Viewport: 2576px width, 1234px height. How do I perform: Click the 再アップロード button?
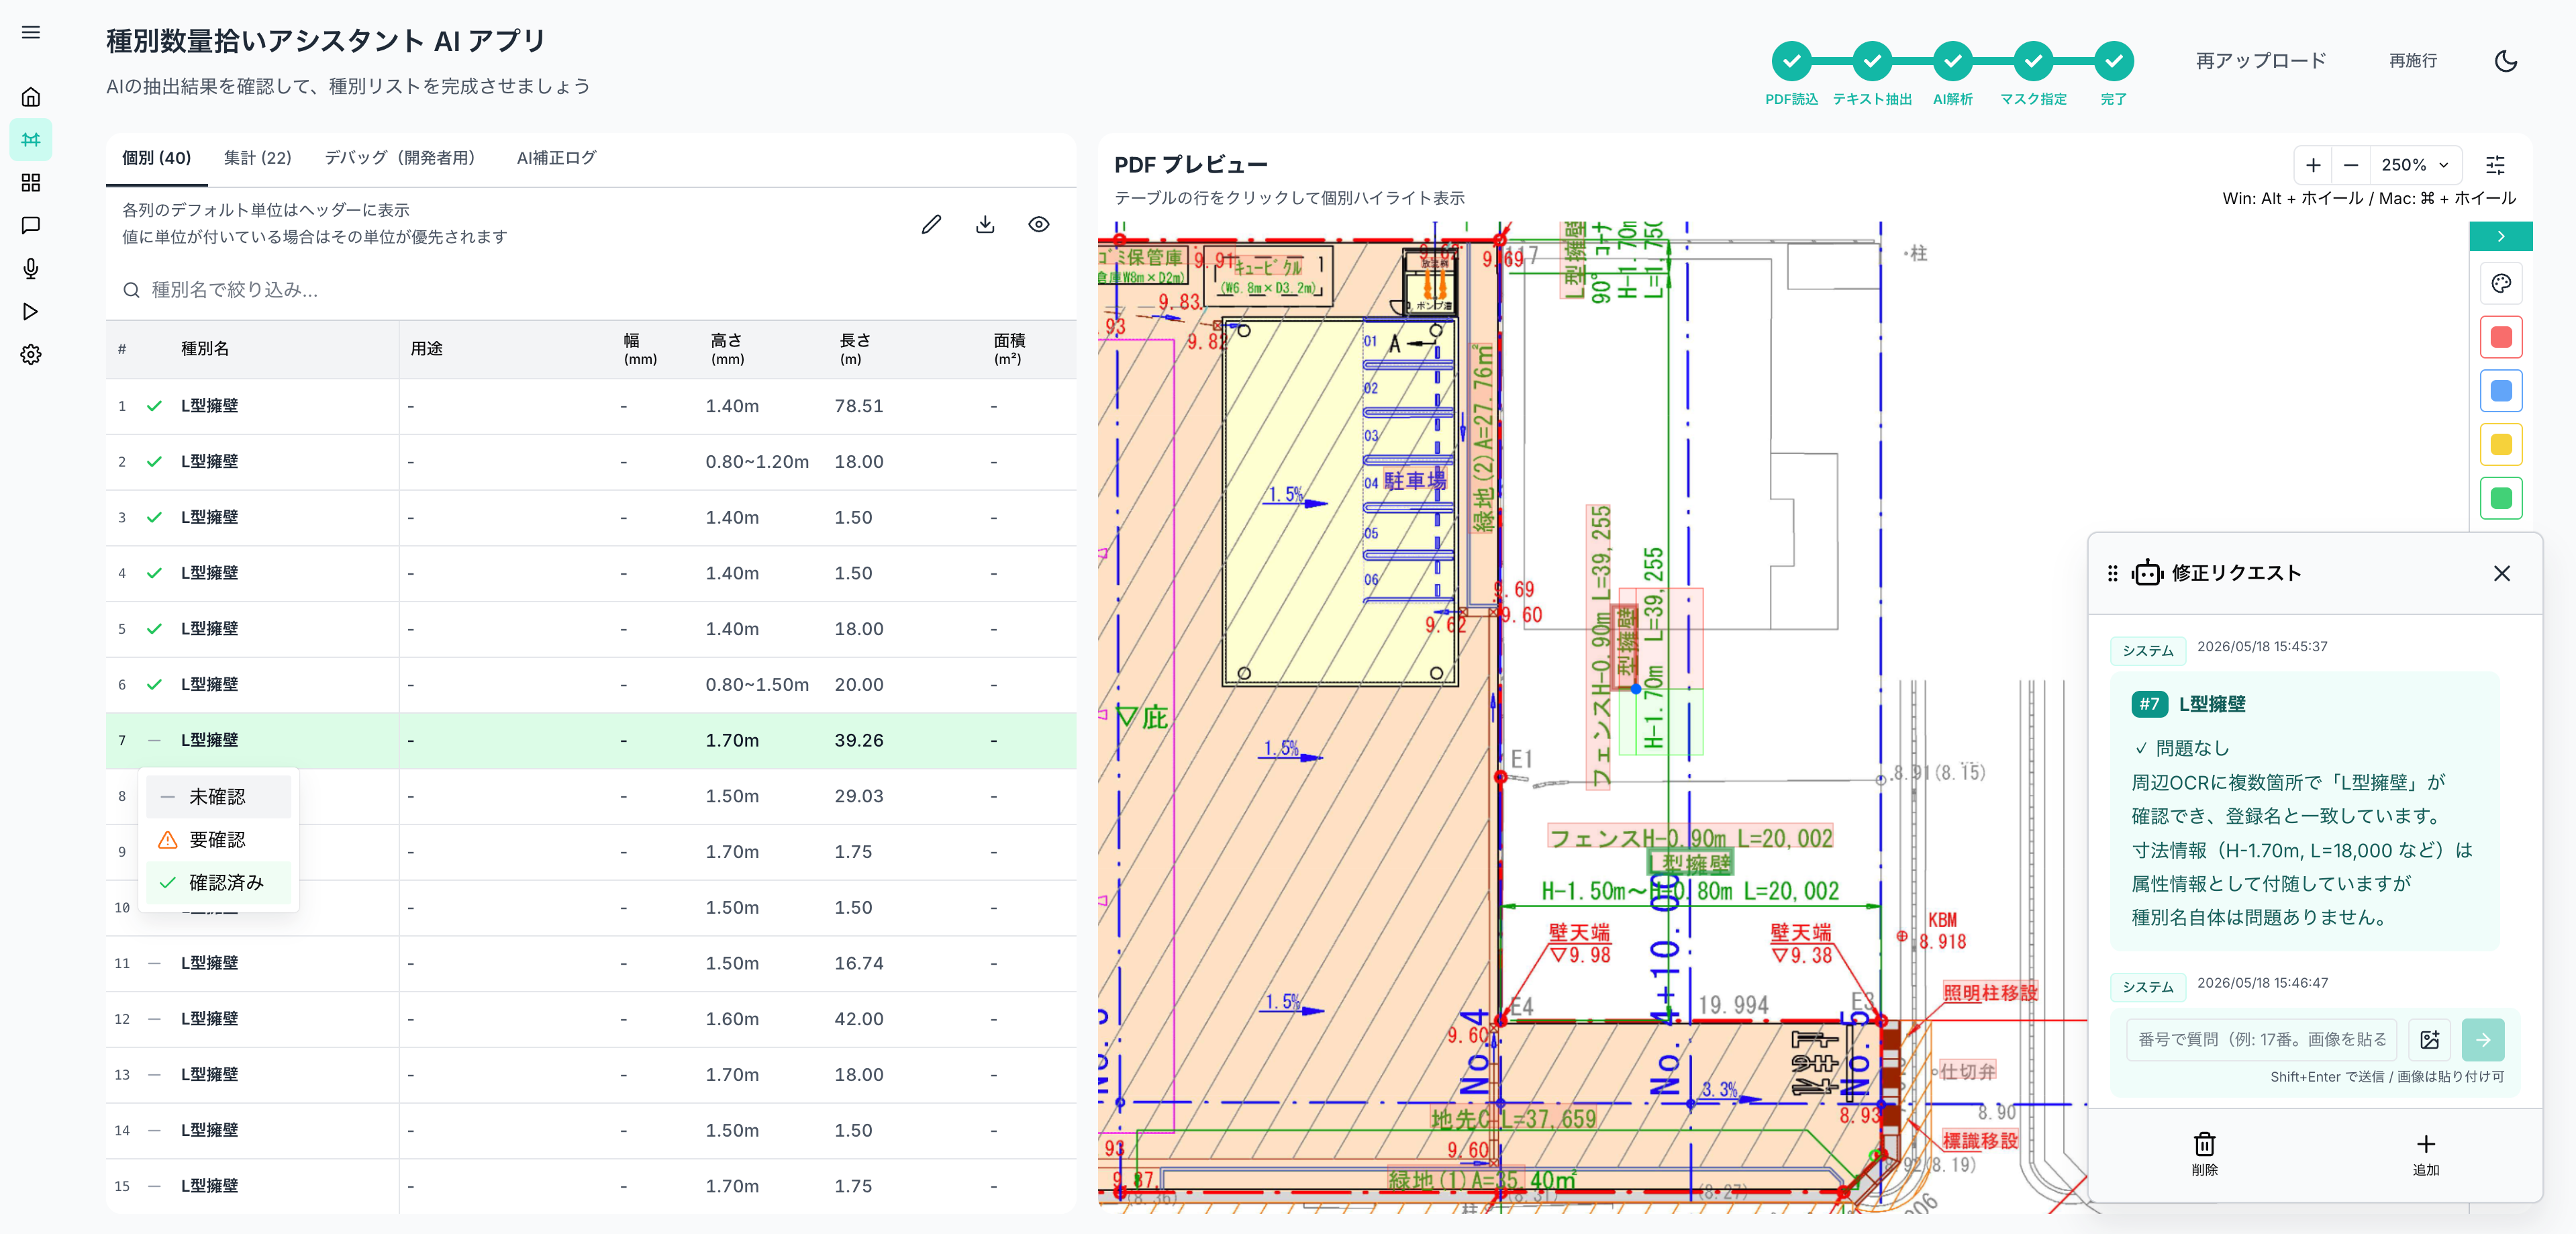click(2260, 61)
